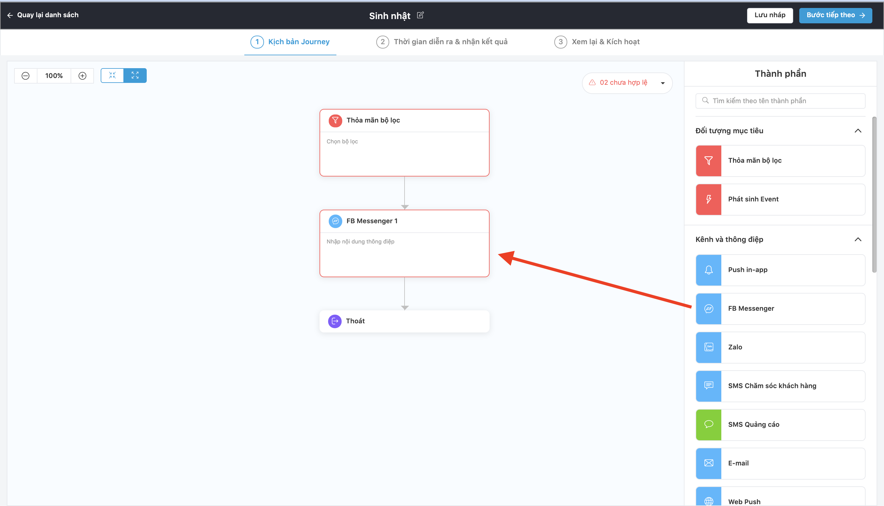Select the FB Messenger component icon in the panel
This screenshot has height=506, width=884.
pos(709,309)
